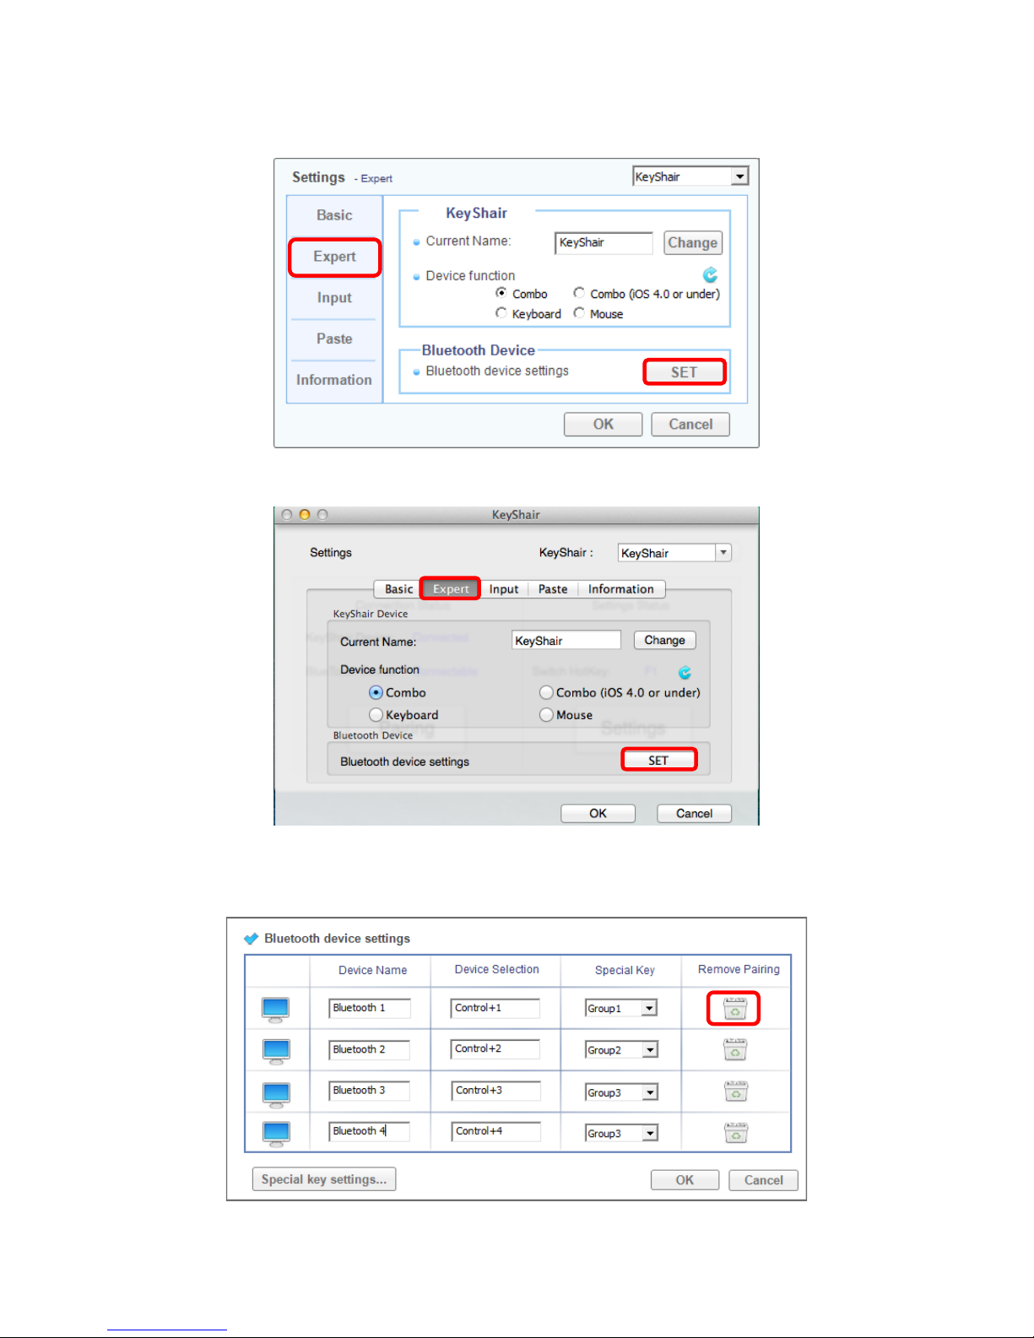
Task: Click the monitor icon for Bluetooth 2 row
Action: point(276,1051)
